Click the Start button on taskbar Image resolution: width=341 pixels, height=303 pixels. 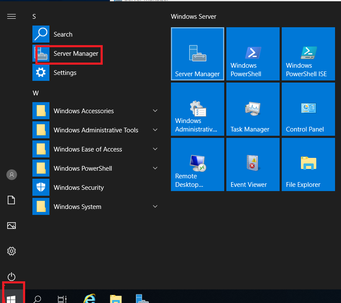point(11,299)
